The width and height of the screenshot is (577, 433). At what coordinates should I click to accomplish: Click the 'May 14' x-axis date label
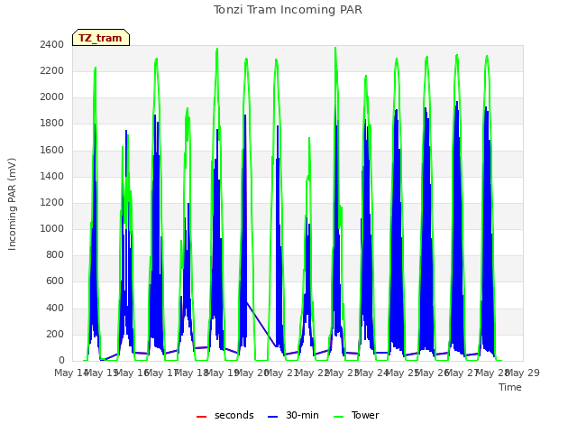71,373
